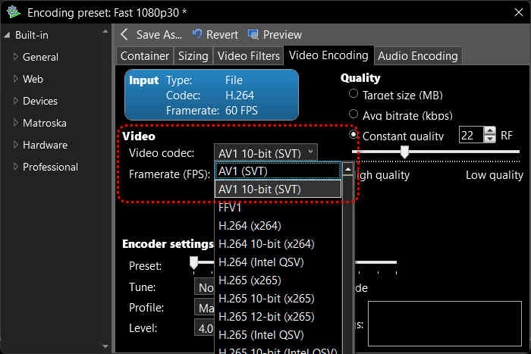Viewport: 531px width, 354px height.
Task: Choose H.265 (x265) codec
Action: 278,280
